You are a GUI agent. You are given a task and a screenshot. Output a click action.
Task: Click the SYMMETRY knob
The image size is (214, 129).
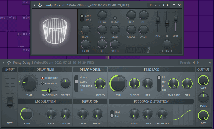coord(162,114)
